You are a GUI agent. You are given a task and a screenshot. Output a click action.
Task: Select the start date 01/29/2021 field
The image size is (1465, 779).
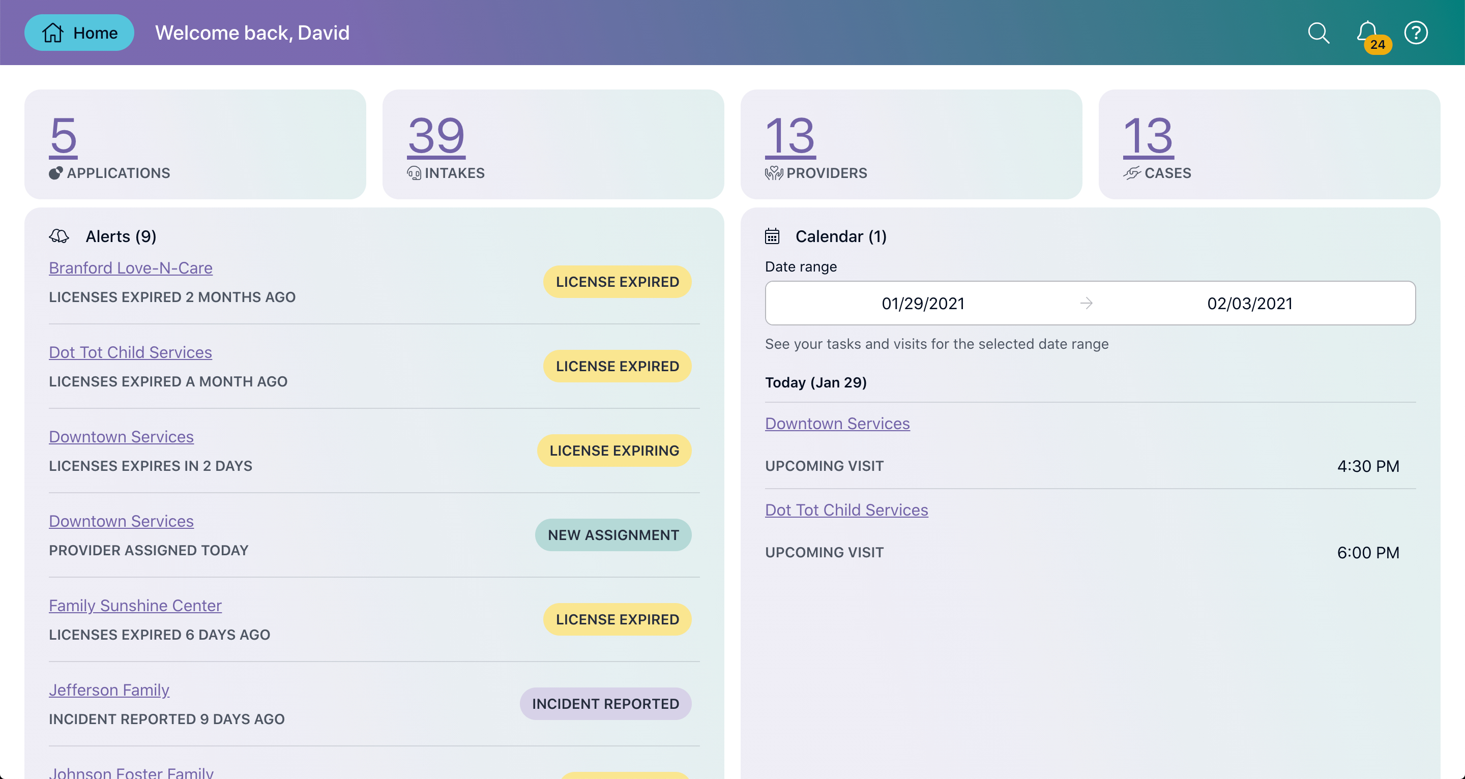(x=922, y=303)
